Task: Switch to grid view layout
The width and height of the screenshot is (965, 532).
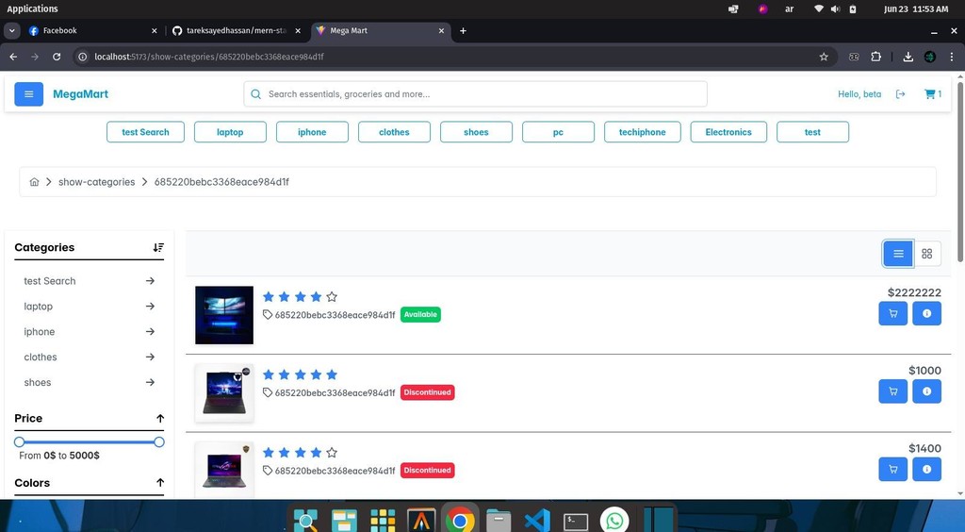Action: (926, 253)
